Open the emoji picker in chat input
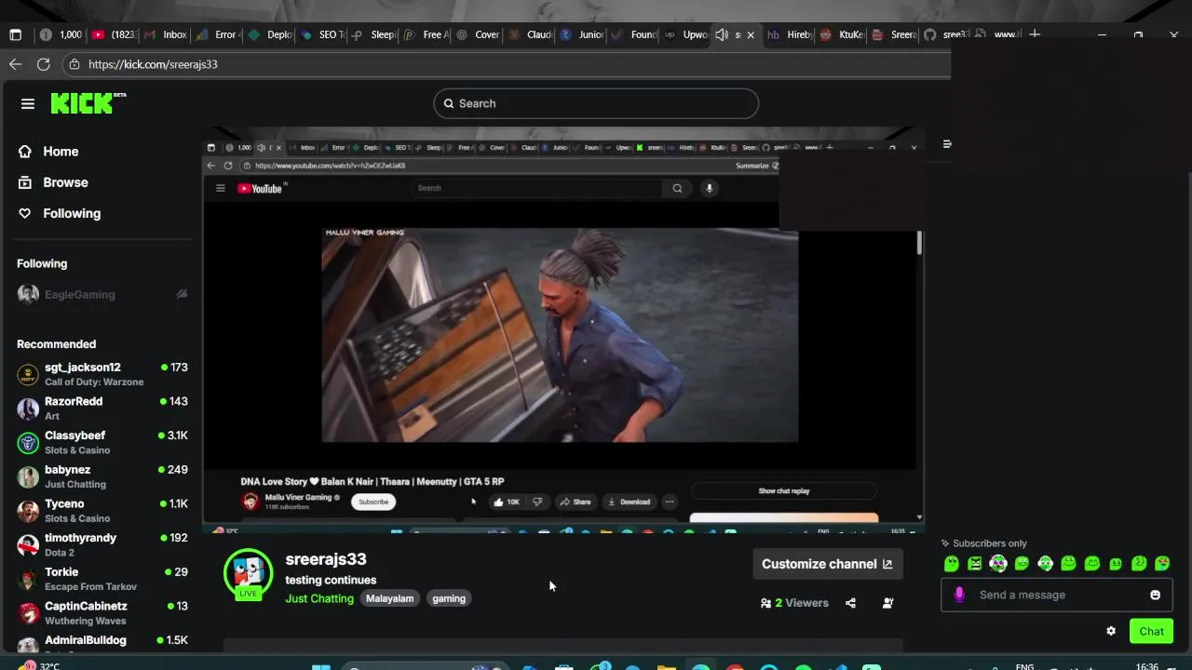 1155,595
